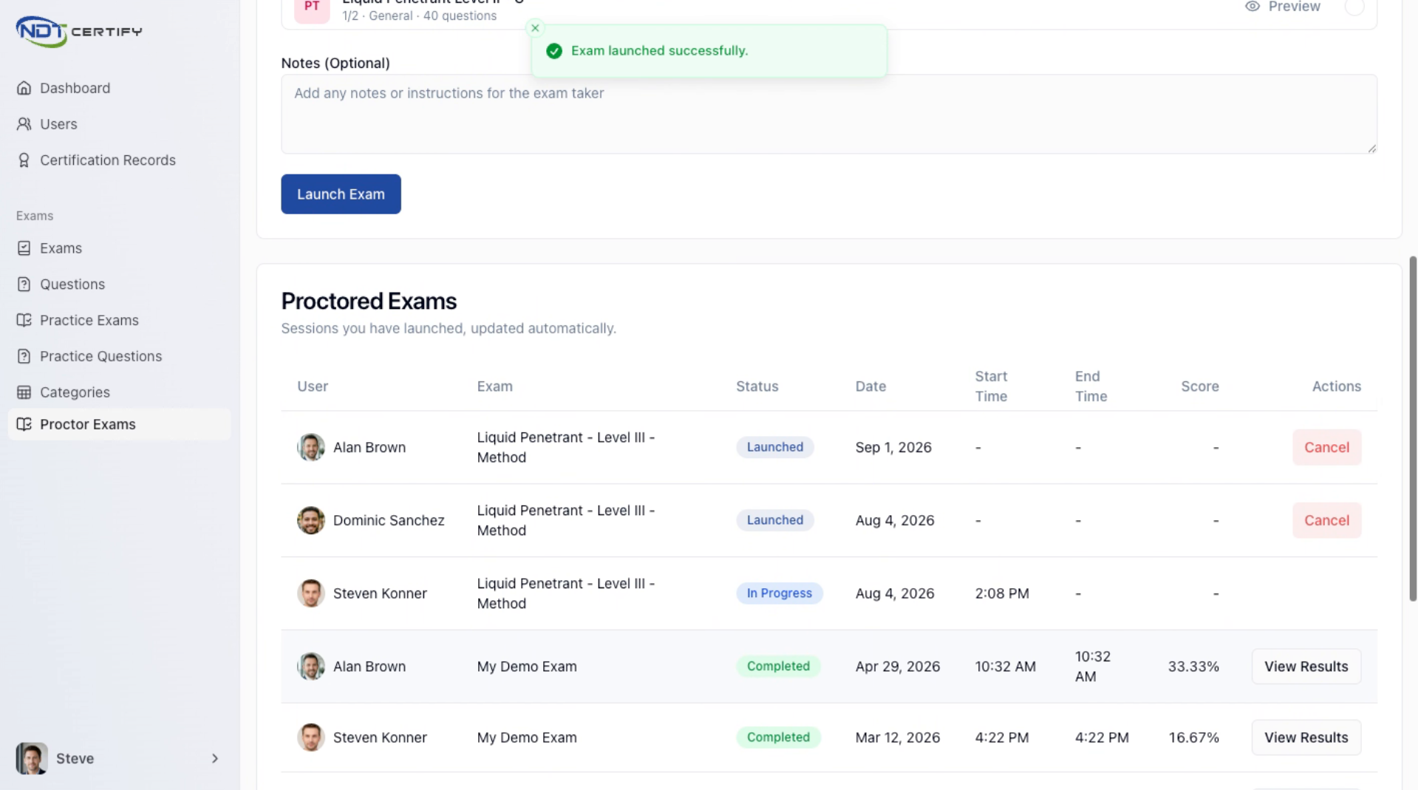Click the 33.33% score value
The width and height of the screenshot is (1418, 790).
click(1193, 667)
